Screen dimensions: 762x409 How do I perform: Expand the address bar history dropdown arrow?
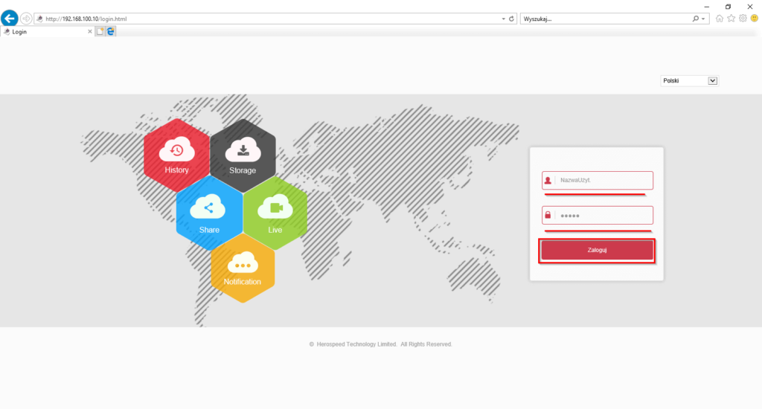(503, 19)
